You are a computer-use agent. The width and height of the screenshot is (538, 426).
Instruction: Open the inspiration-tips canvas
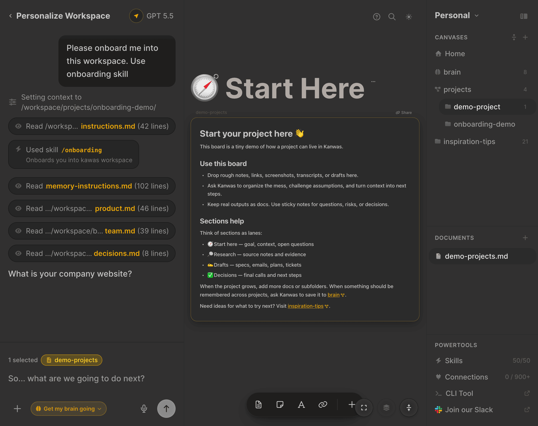point(482,141)
